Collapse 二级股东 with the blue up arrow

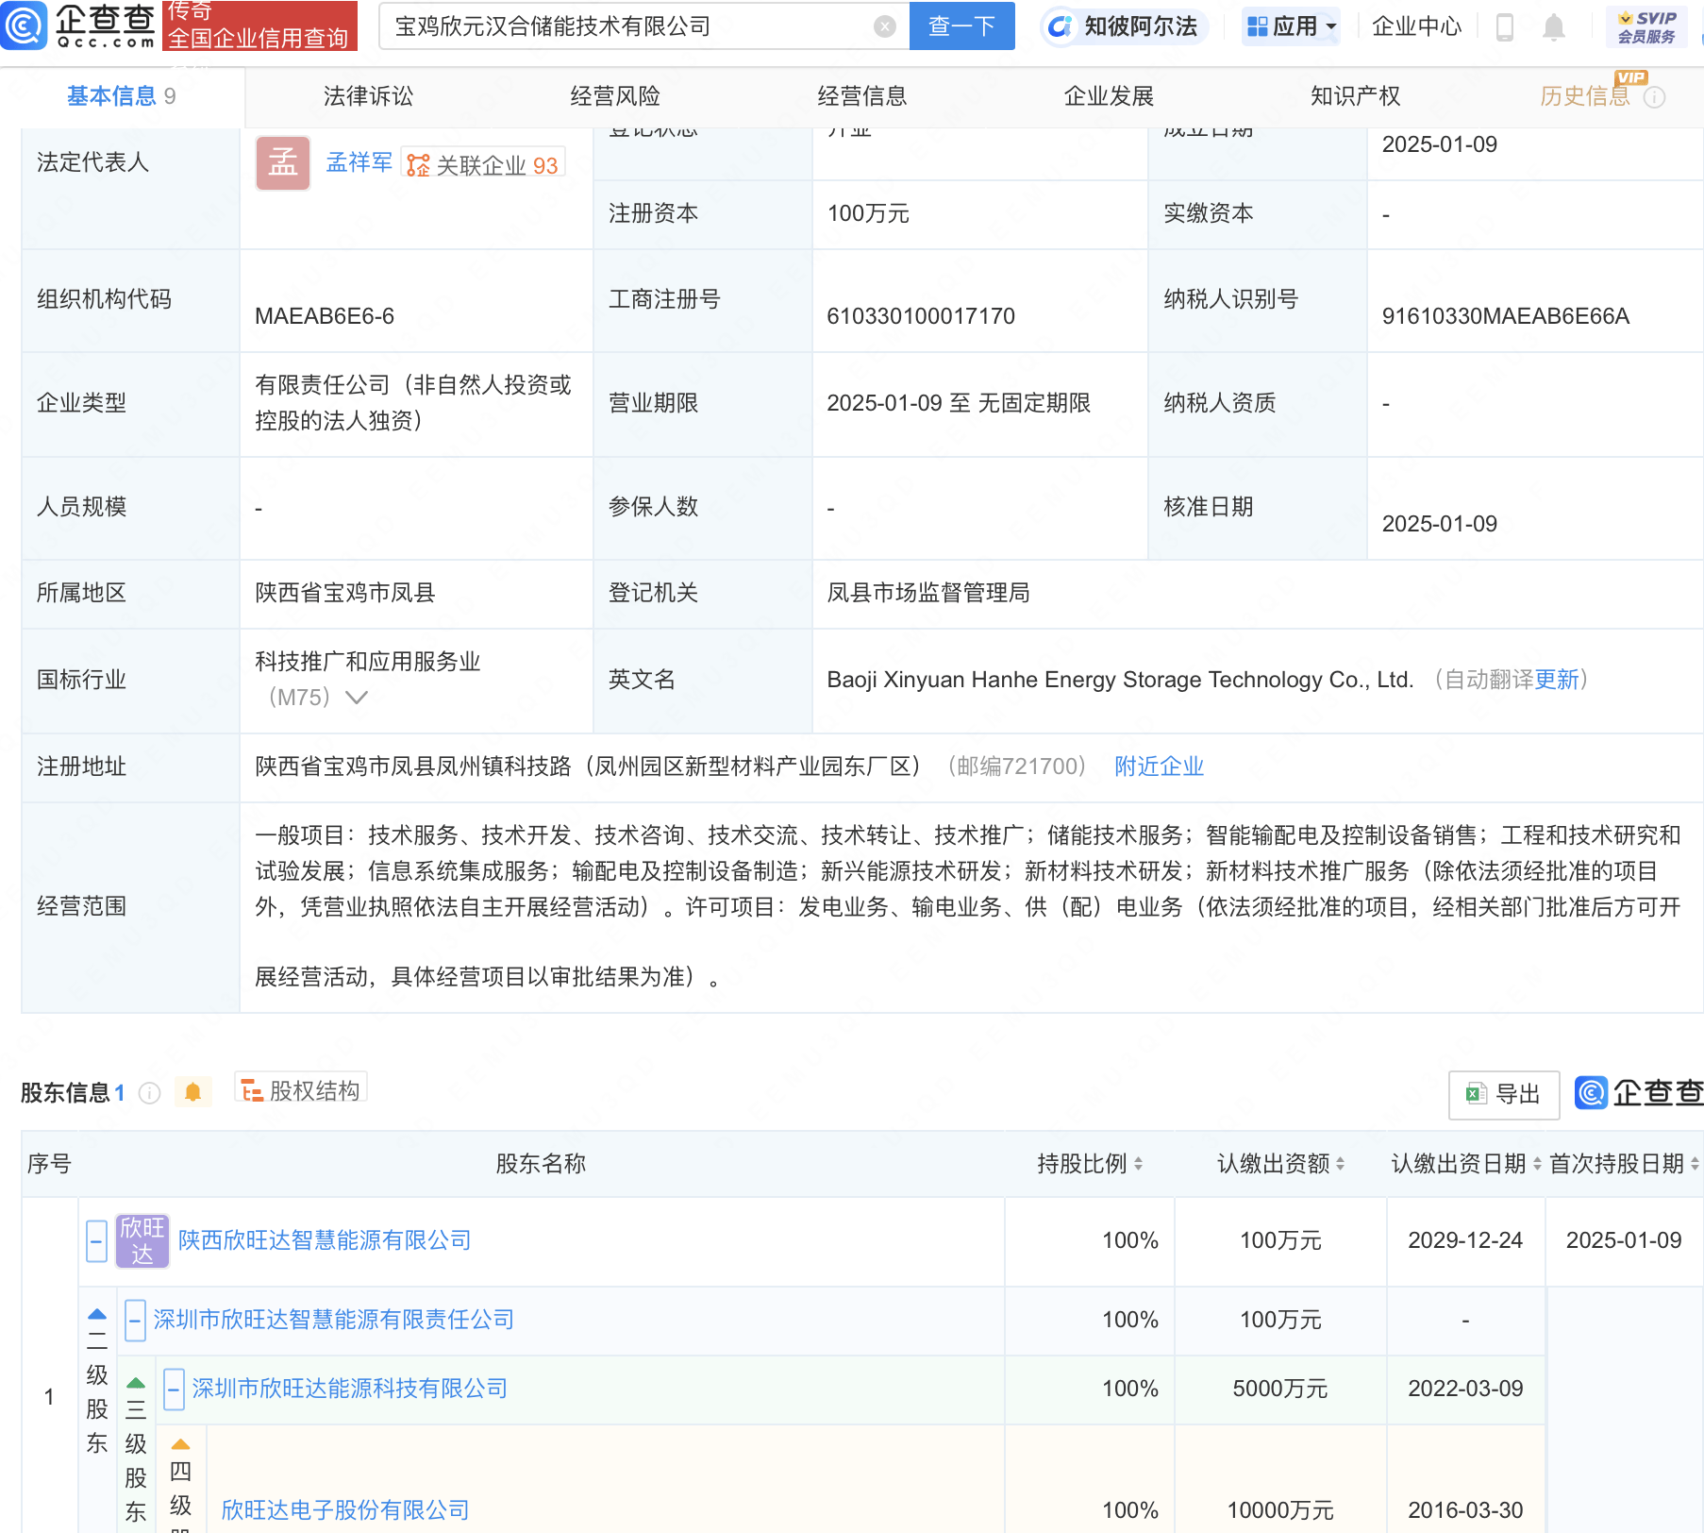point(96,1314)
